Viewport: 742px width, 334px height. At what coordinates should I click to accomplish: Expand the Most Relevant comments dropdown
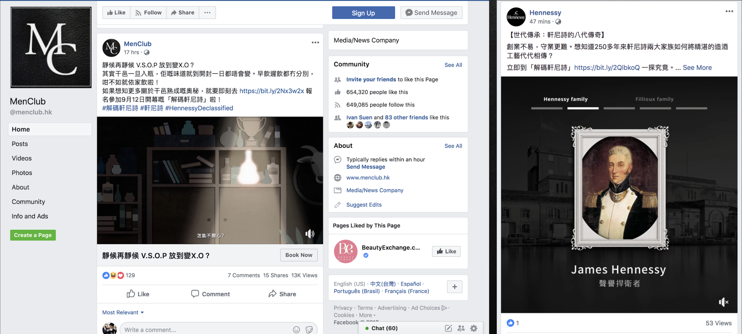pyautogui.click(x=123, y=312)
